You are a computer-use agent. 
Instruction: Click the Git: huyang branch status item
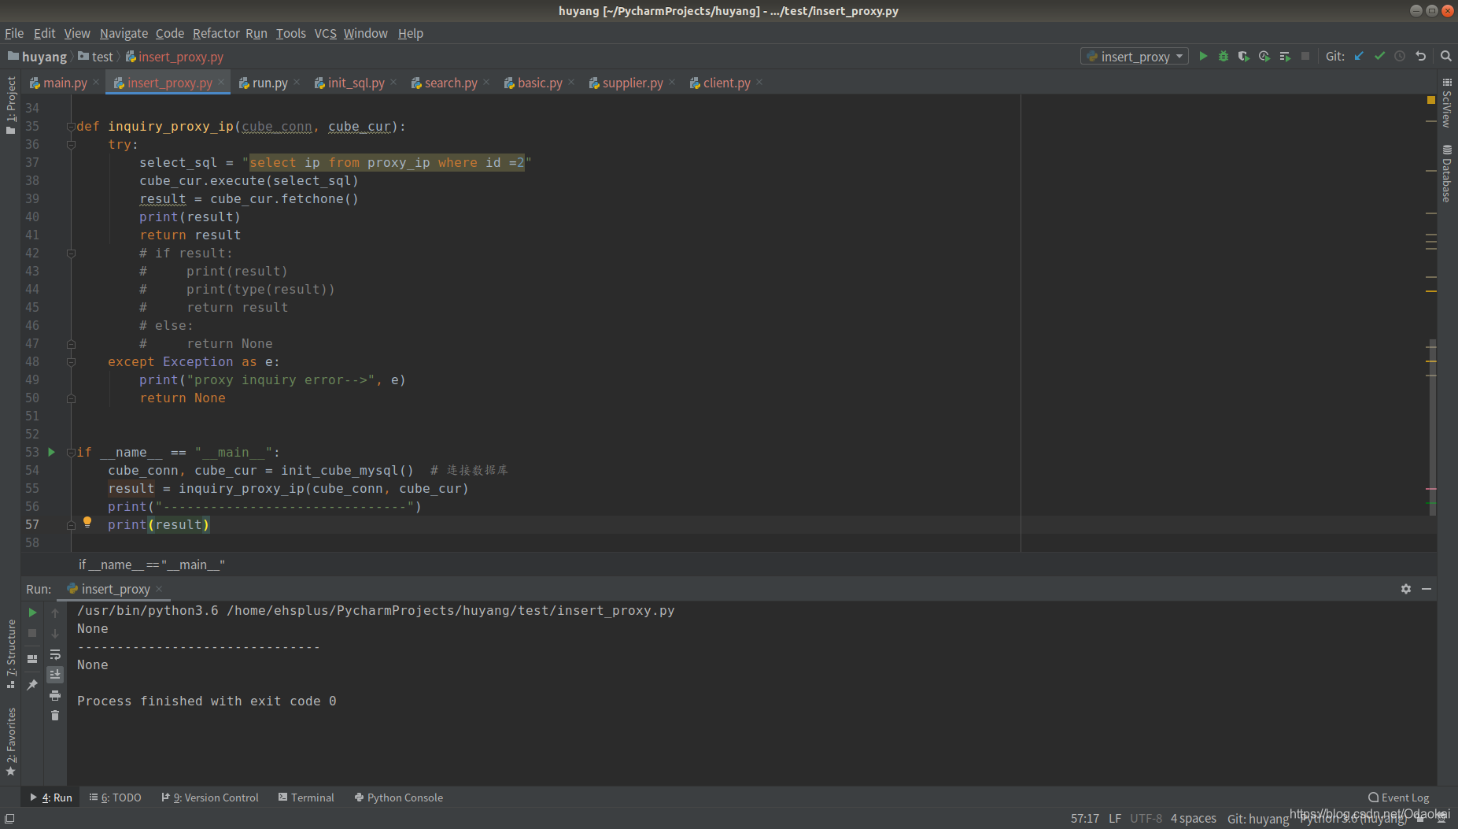[x=1258, y=819]
